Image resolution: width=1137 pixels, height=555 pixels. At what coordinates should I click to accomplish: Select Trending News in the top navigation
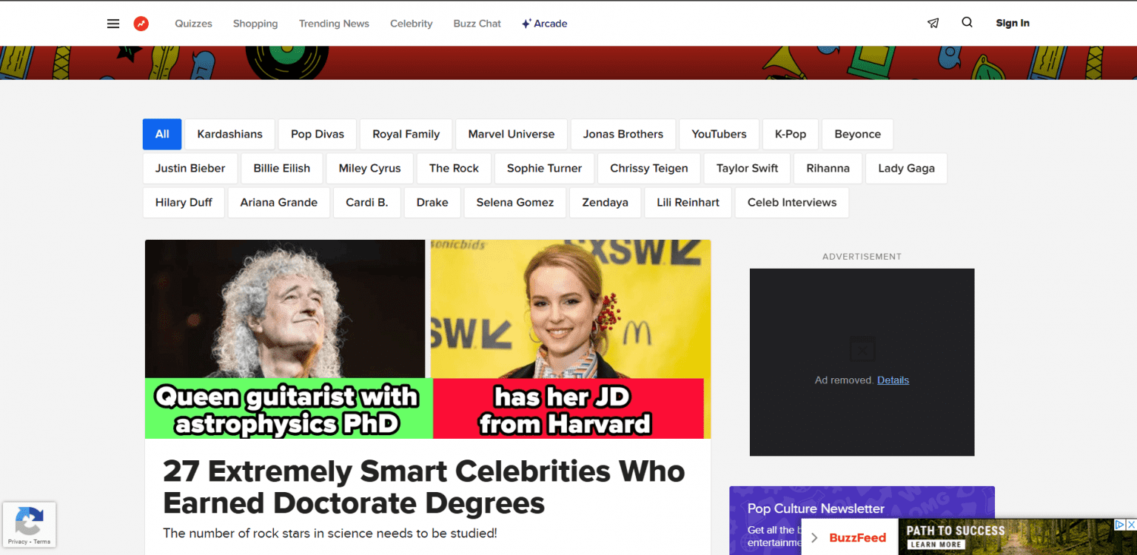pyautogui.click(x=334, y=23)
